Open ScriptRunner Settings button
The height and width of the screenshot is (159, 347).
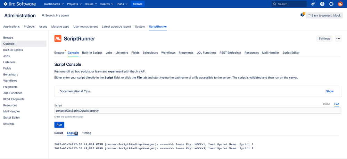[324, 38]
